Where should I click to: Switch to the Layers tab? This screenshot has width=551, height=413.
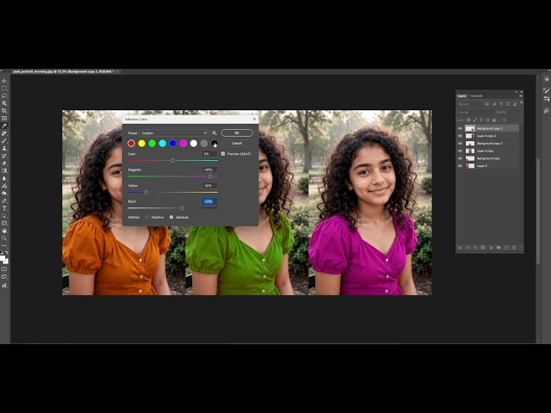pos(462,96)
